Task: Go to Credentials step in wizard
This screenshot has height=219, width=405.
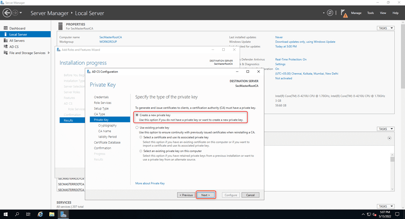Action: point(101,97)
